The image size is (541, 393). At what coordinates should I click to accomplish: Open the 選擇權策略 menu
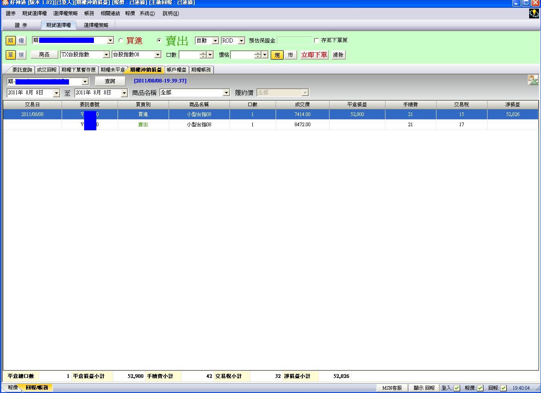click(65, 13)
